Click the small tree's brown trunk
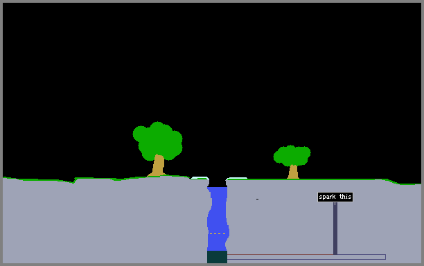The height and width of the screenshot is (266, 424). click(293, 172)
